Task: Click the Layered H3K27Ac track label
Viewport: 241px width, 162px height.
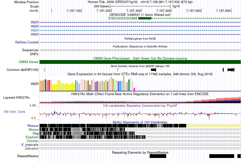Action: click(16, 97)
